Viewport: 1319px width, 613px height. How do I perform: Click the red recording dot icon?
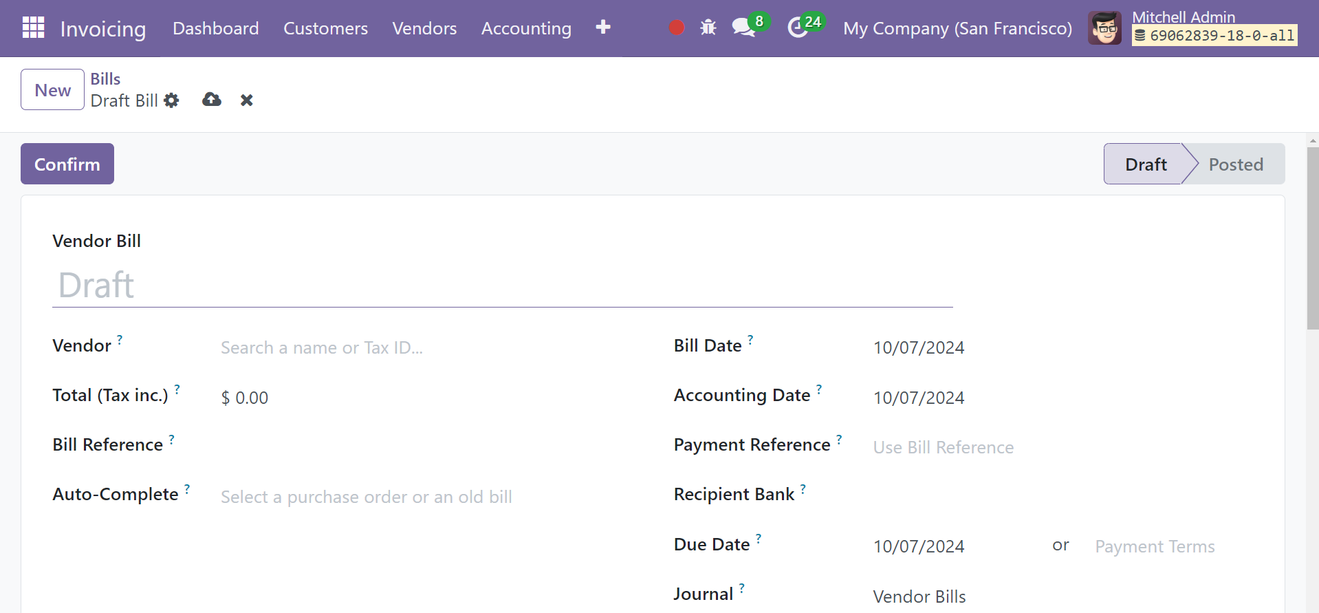click(x=677, y=28)
